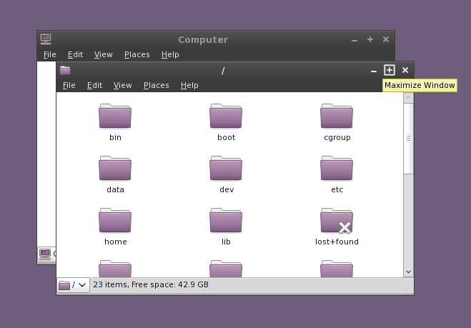
Task: Select the boot folder icon
Action: 226,116
